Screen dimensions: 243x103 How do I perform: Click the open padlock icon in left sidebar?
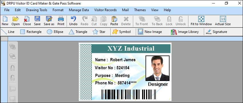[13, 78]
